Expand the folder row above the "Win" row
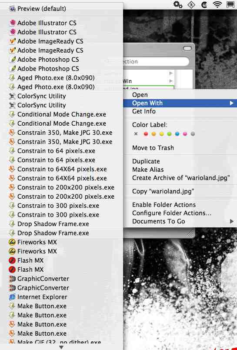This screenshot has width=237, height=350. click(171, 73)
